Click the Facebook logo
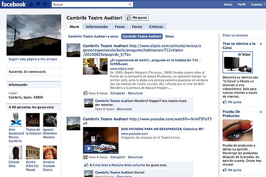Screen dimensions: 266x177 point(14,4)
